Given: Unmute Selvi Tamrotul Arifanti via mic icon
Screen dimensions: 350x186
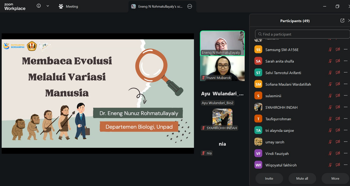Looking at the screenshot, I should [x=330, y=73].
